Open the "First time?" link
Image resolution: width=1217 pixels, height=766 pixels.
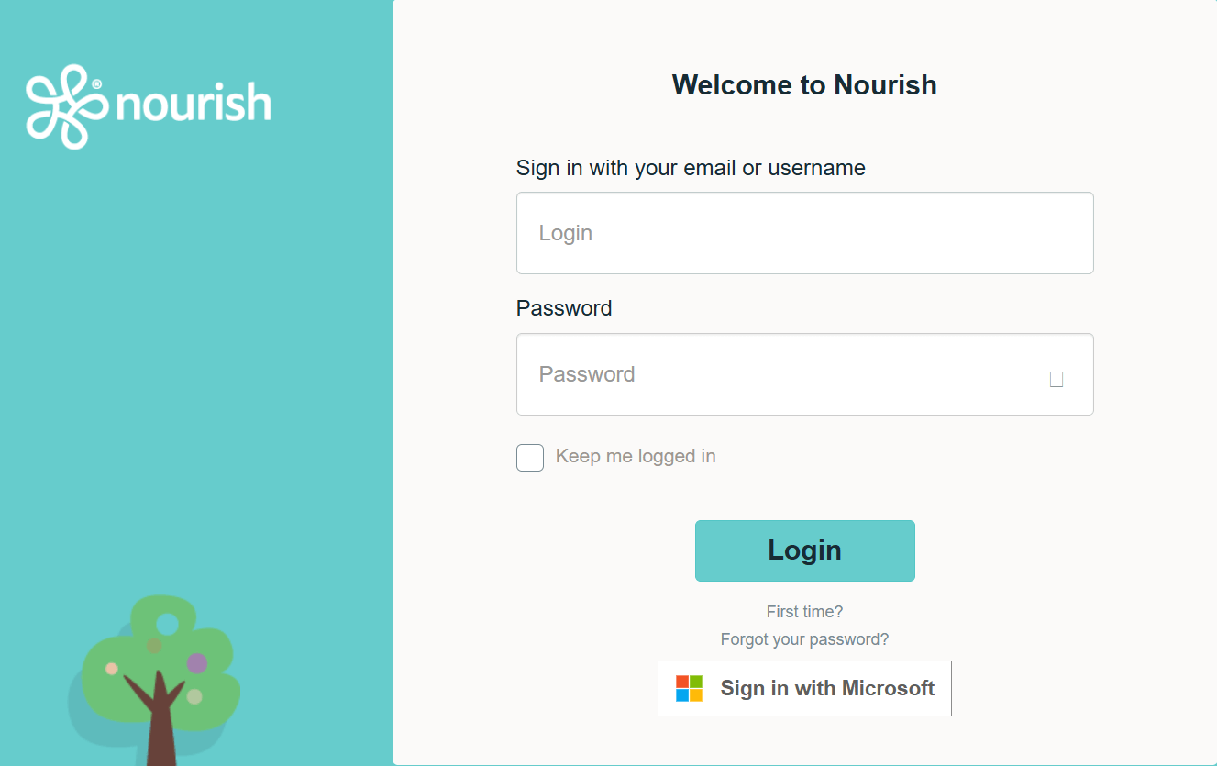(804, 612)
